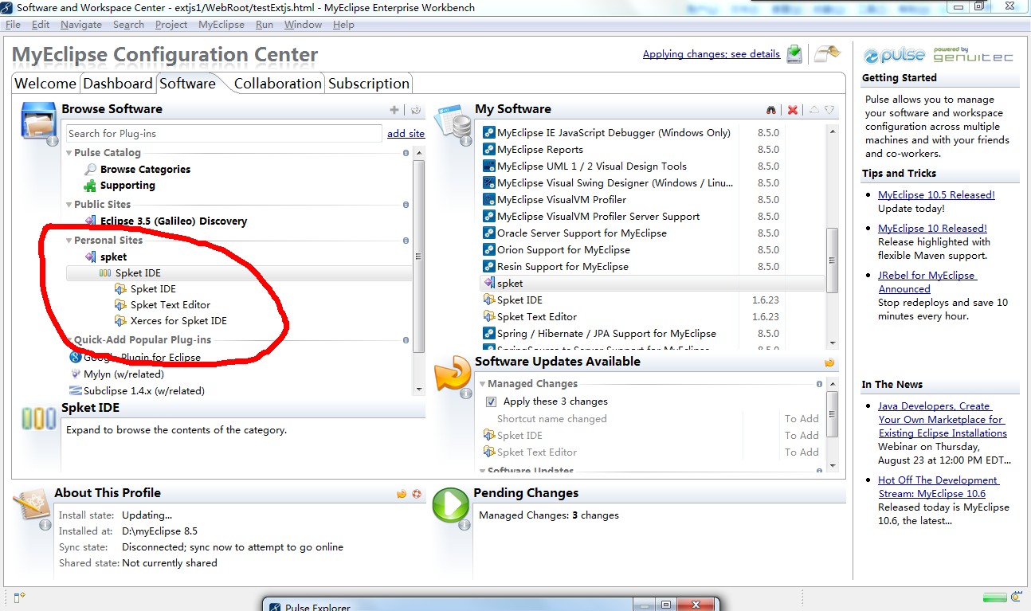
Task: Open the Navigate menu
Action: (81, 25)
